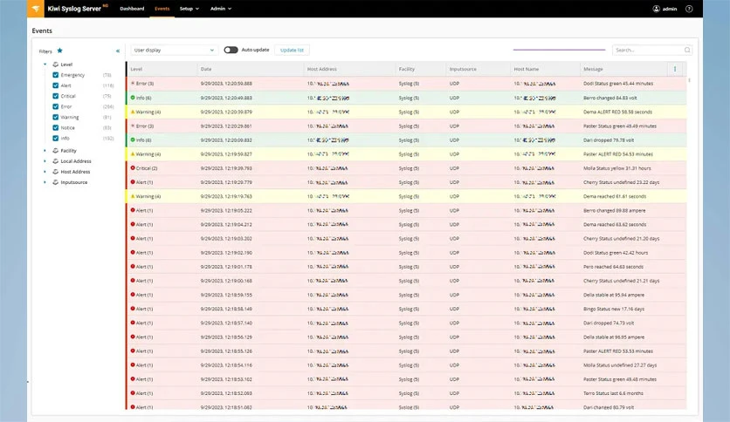730x422 pixels.
Task: Select message 'Torro Status last 6.6 months'
Action: click(613, 393)
